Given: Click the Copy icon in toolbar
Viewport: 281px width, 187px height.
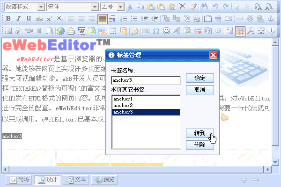Looking at the screenshot, I should coord(140,7).
